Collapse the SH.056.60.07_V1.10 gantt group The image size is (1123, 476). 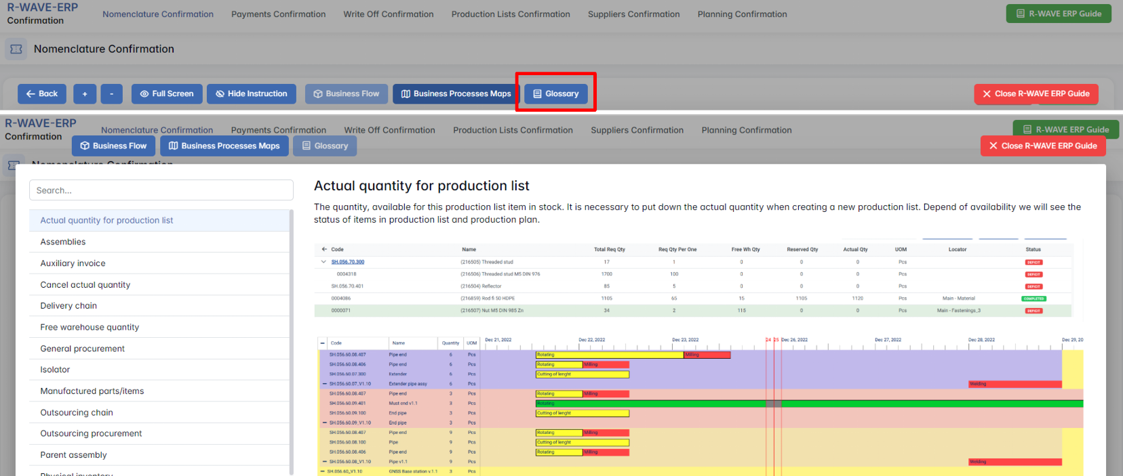[325, 384]
